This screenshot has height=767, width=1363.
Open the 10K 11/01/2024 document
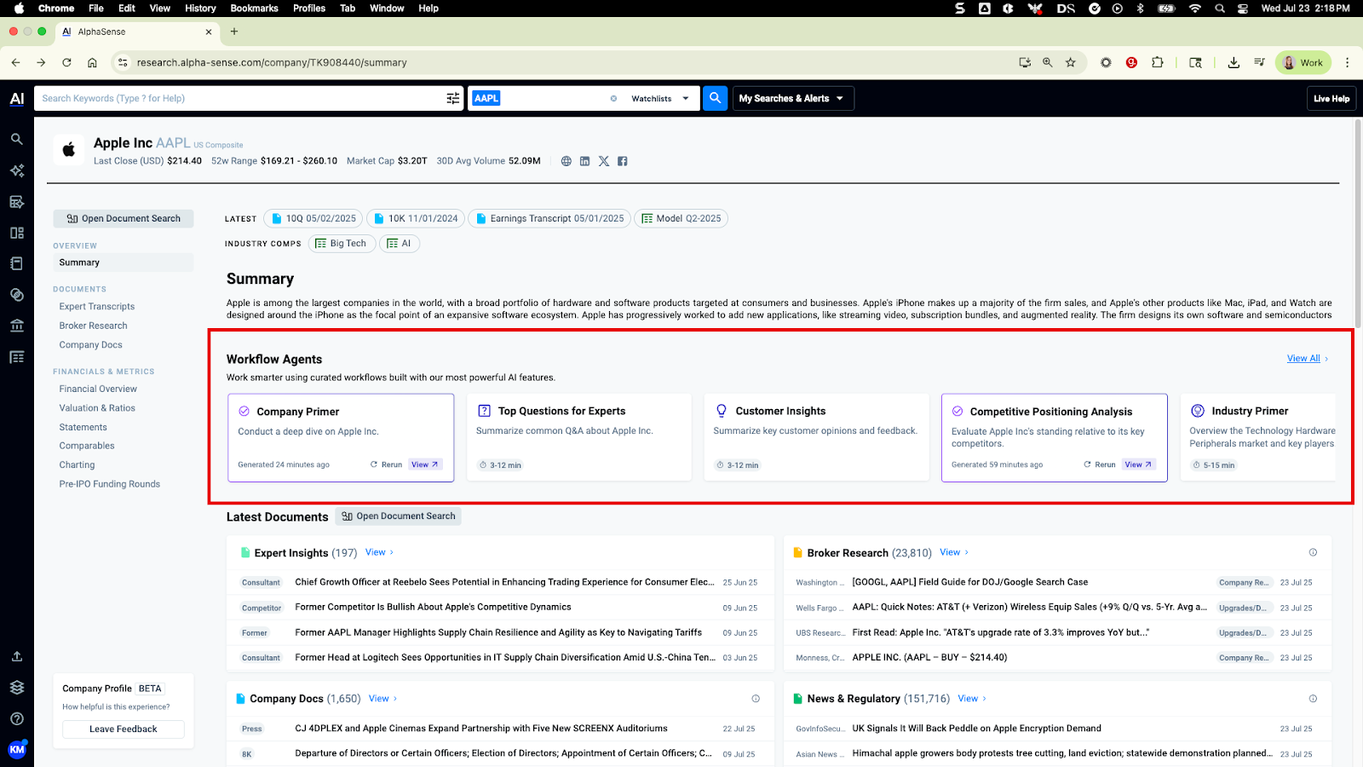416,218
